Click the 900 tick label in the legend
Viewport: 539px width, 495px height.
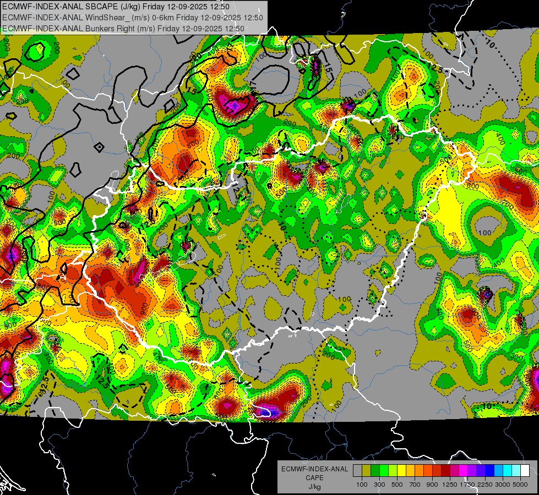[432, 485]
